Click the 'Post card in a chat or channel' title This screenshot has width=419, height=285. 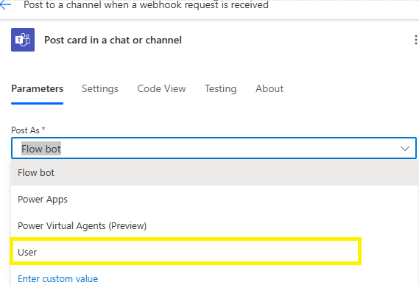[113, 40]
